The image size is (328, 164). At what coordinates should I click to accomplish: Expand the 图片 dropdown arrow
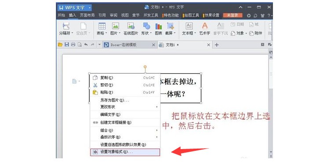(x=120, y=33)
